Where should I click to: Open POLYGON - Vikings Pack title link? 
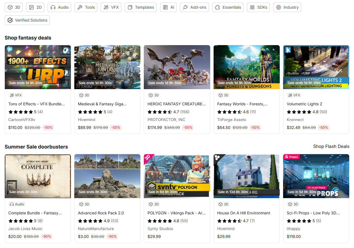[x=177, y=213]
